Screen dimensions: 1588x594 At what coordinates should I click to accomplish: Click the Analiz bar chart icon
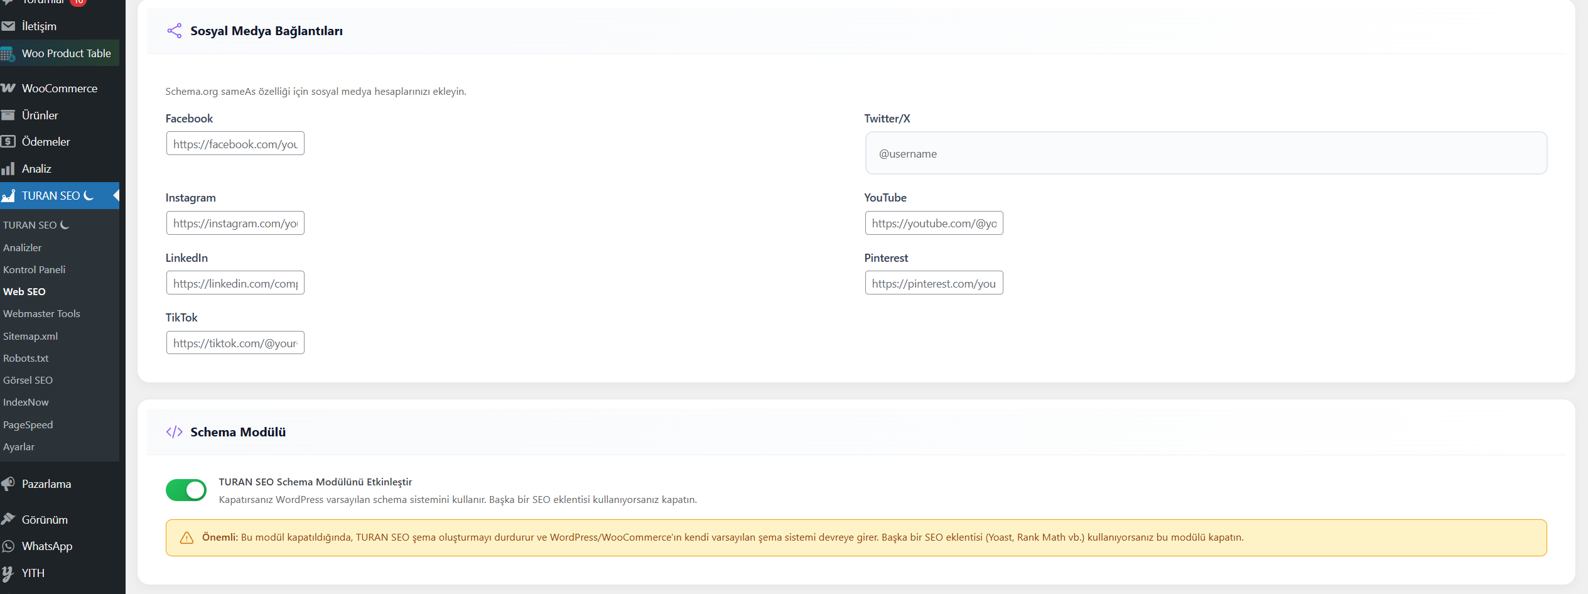point(8,169)
